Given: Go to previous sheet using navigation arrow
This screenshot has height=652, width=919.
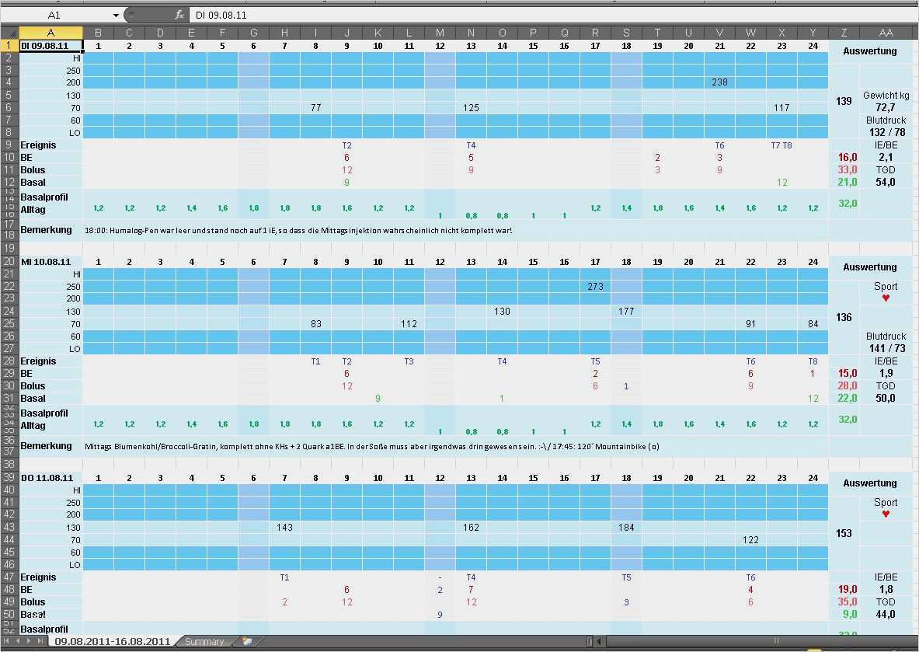Looking at the screenshot, I should click(19, 641).
